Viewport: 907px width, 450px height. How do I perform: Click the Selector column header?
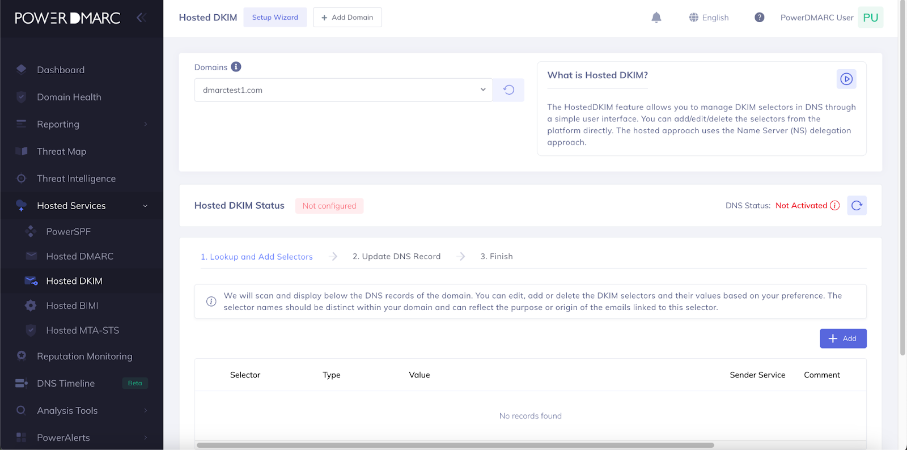coord(245,375)
